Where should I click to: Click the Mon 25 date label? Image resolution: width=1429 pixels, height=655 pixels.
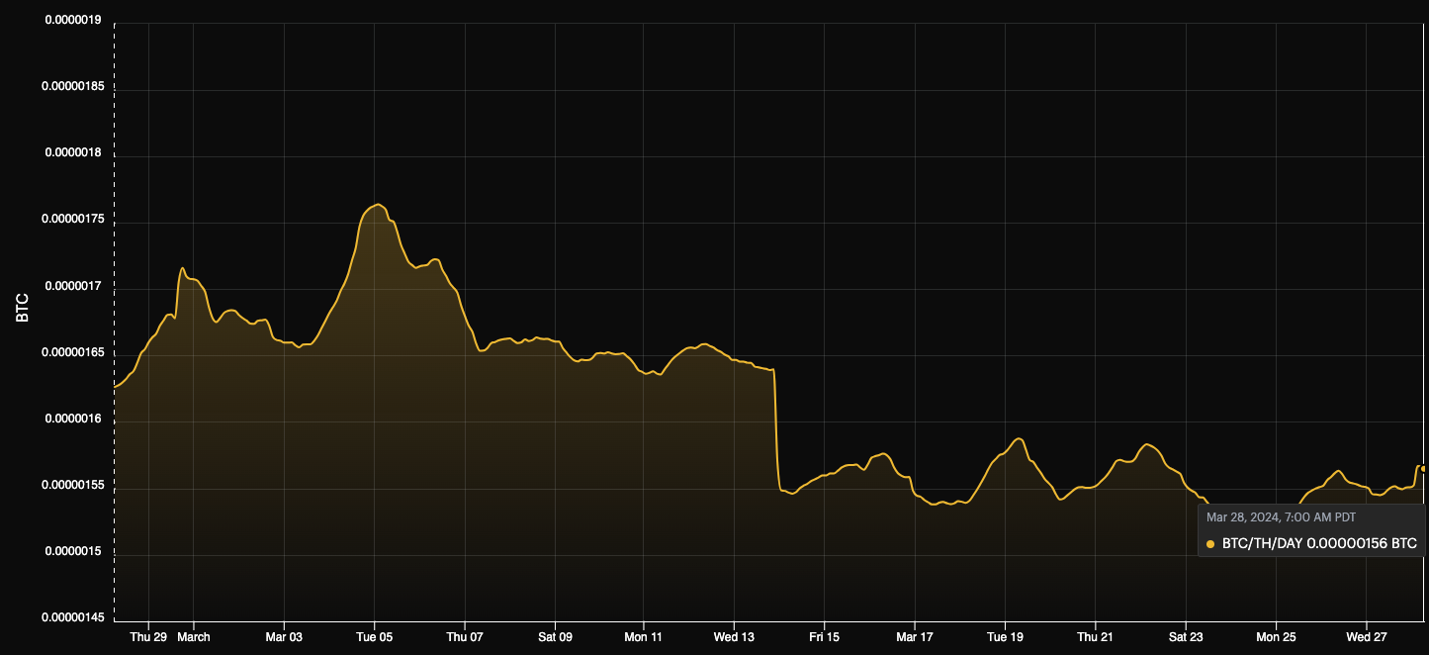tap(1276, 637)
